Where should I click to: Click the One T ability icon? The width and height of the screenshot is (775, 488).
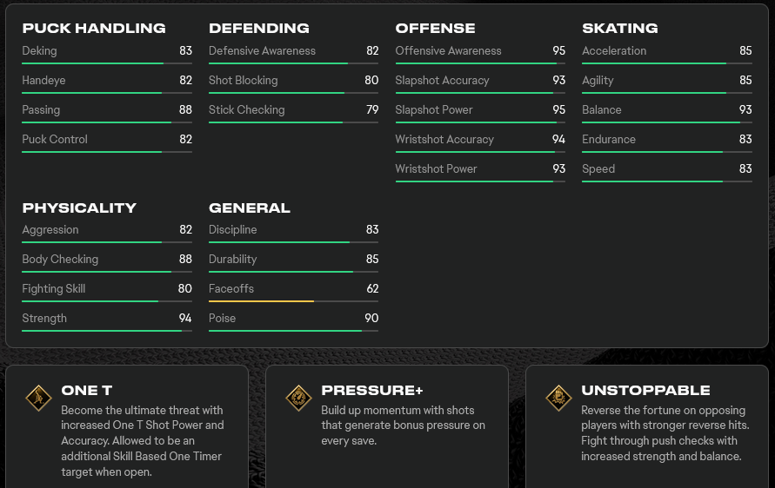pos(38,398)
